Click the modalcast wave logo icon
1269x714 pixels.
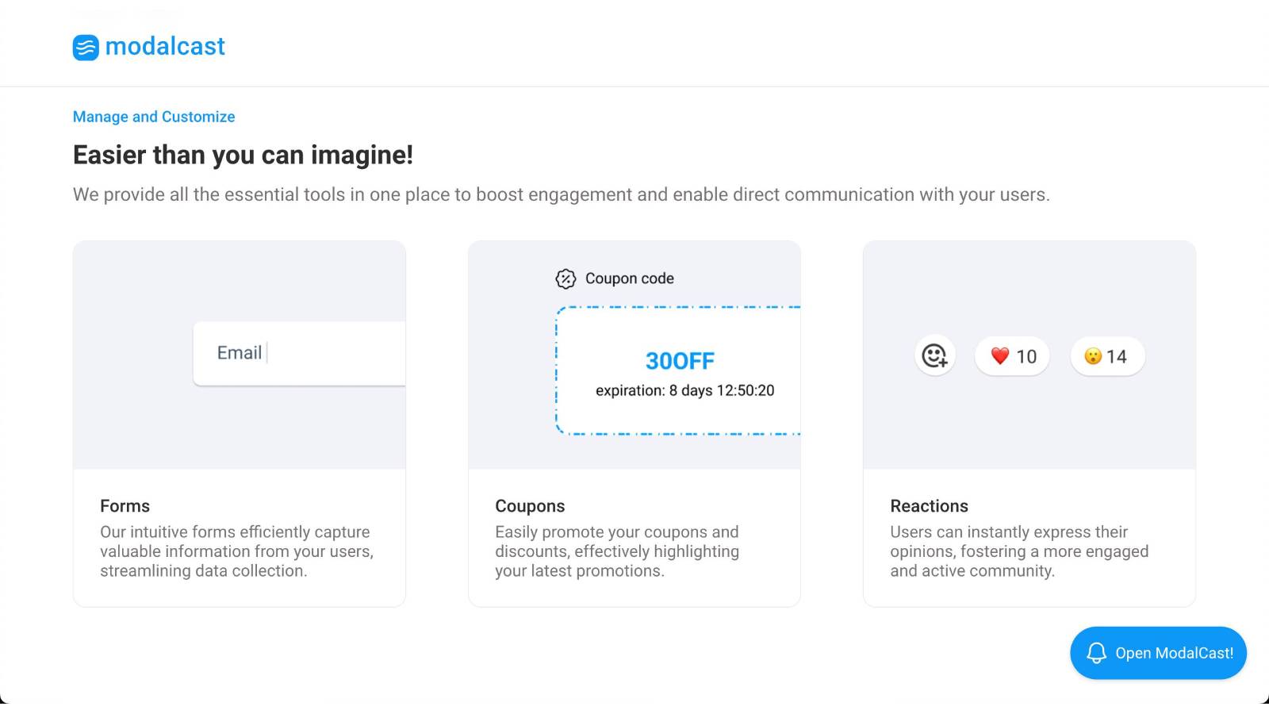(86, 47)
